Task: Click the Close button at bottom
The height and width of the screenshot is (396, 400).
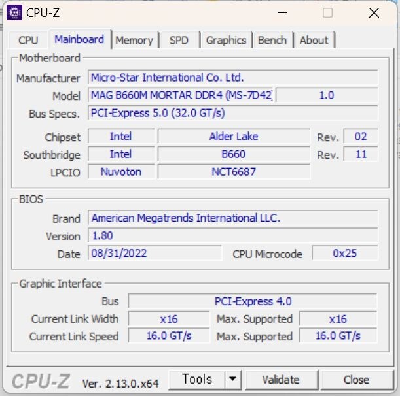Action: (x=356, y=379)
